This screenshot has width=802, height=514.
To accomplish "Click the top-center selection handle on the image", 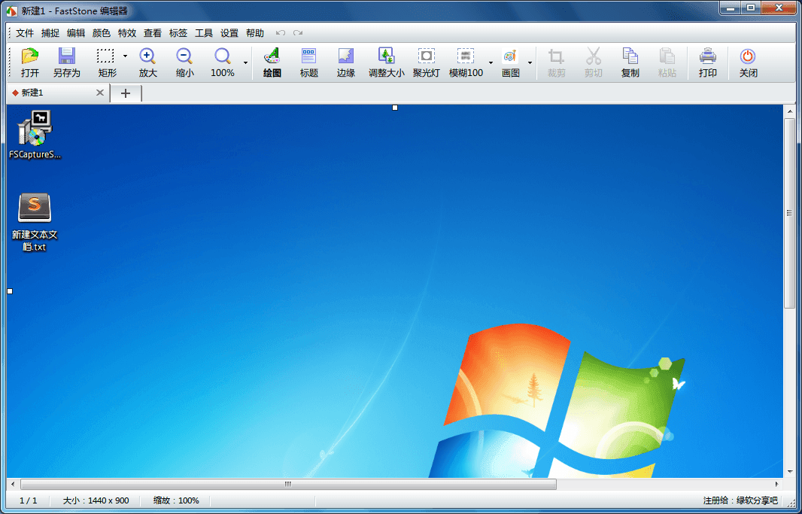I will [395, 108].
